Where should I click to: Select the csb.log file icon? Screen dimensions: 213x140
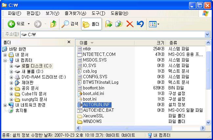[x=80, y=71]
